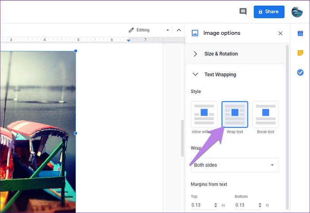Click the Style label
The image size is (310, 213).
click(x=196, y=92)
